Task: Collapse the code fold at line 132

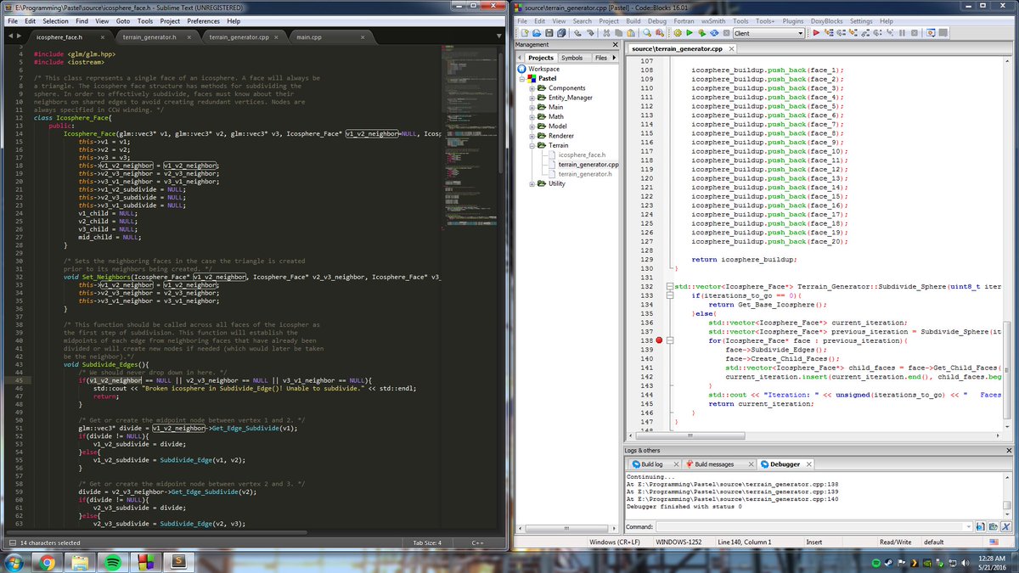Action: coord(669,286)
